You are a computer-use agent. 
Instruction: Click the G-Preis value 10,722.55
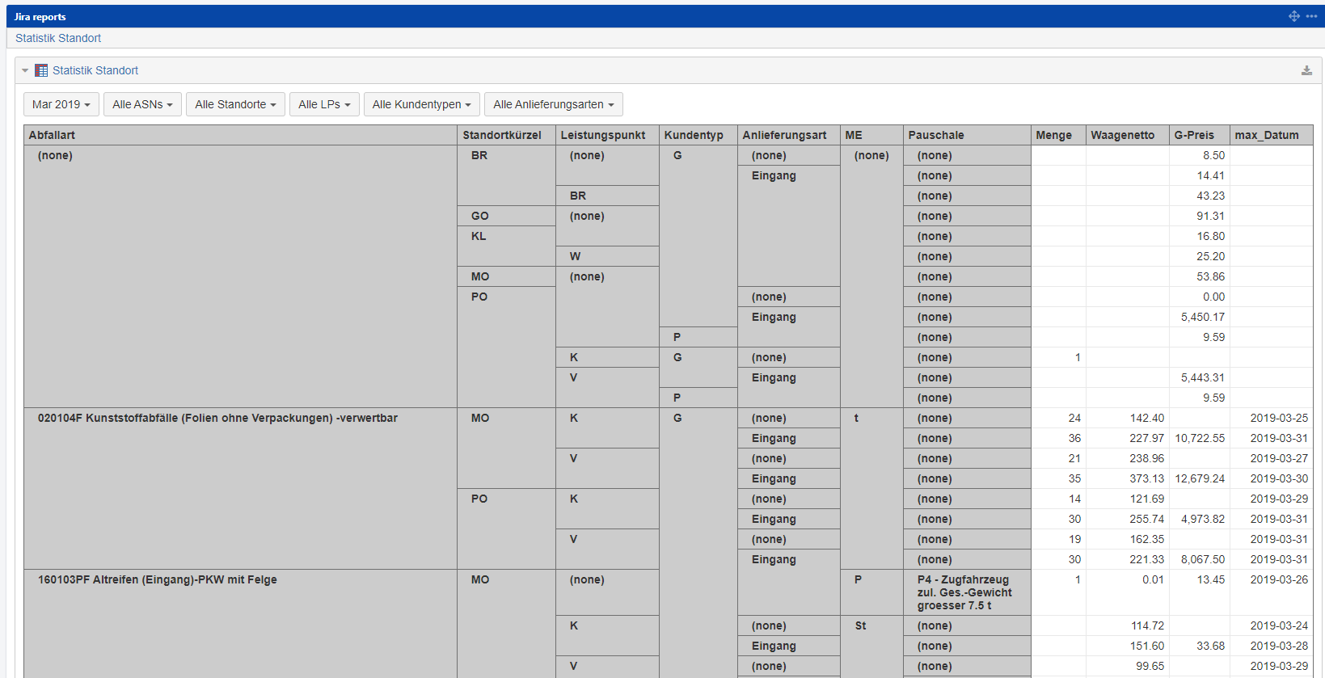tap(1200, 438)
